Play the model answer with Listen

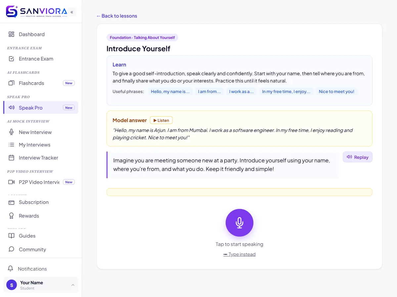(x=161, y=120)
